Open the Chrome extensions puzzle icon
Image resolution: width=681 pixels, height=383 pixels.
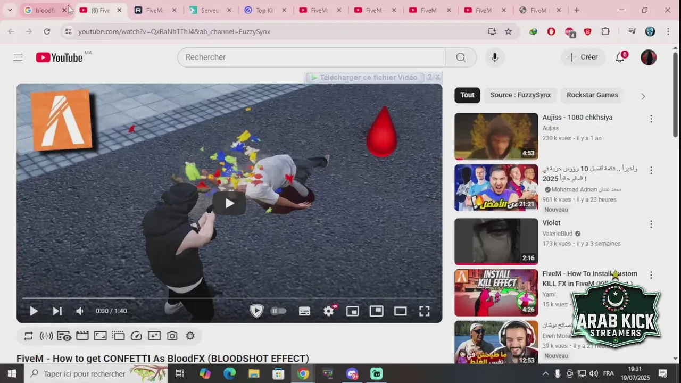[x=605, y=31]
